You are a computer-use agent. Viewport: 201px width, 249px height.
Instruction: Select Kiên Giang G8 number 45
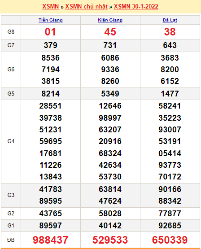point(110,32)
